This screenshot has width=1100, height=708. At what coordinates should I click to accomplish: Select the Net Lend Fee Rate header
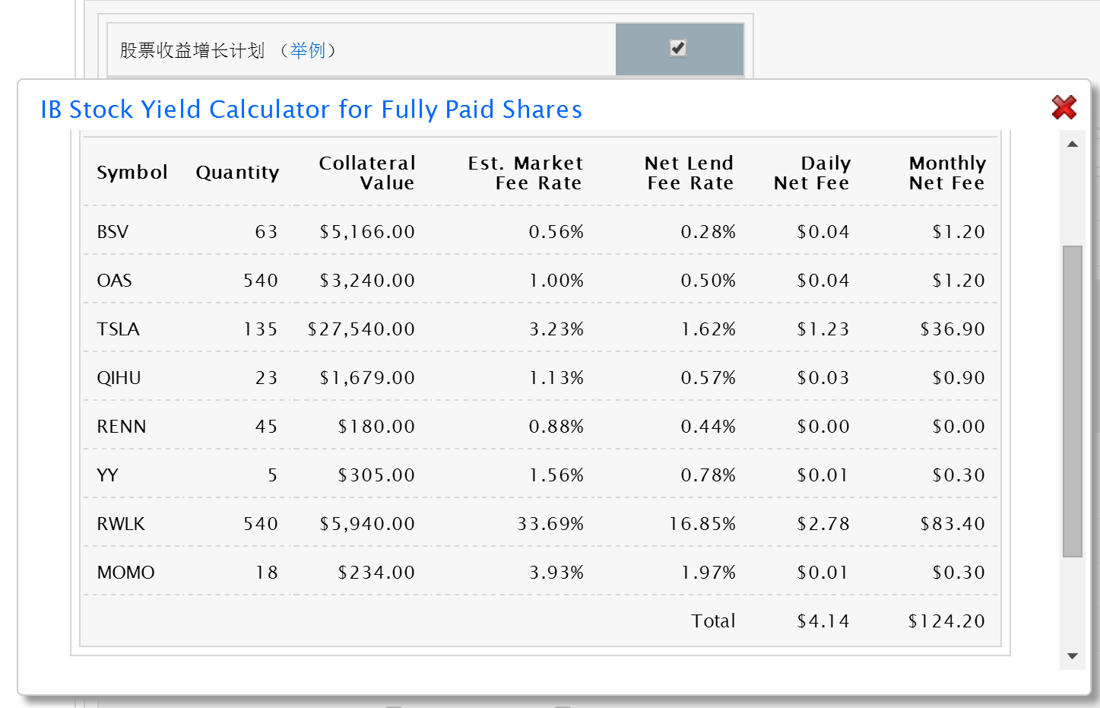689,173
